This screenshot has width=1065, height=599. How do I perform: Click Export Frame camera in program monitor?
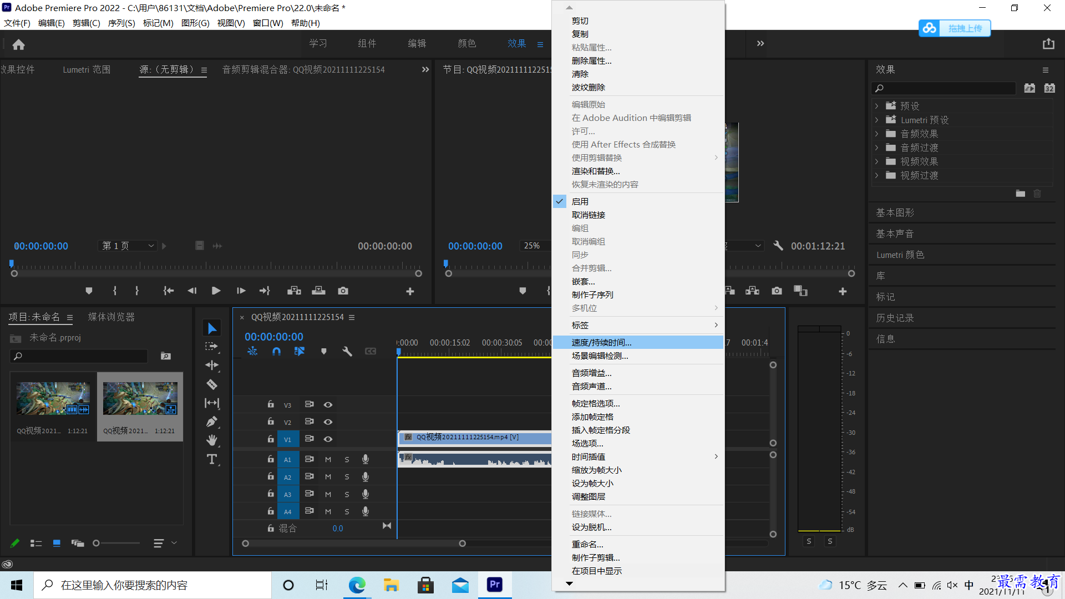pos(777,291)
